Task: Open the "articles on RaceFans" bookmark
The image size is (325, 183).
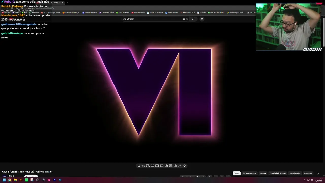Action: pos(155,13)
